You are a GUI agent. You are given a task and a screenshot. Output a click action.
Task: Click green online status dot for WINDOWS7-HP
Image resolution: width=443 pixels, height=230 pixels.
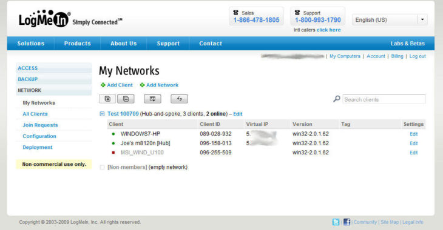(113, 134)
